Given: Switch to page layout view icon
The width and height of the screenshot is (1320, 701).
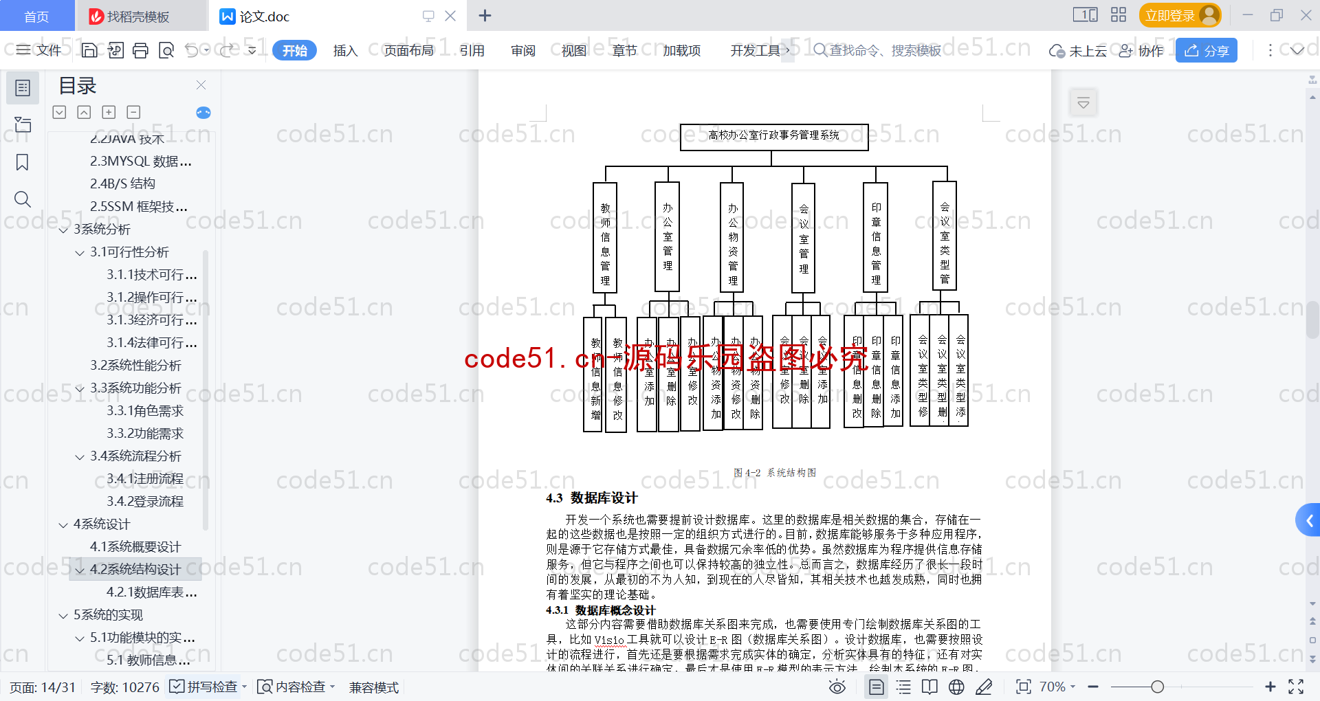Looking at the screenshot, I should point(877,687).
